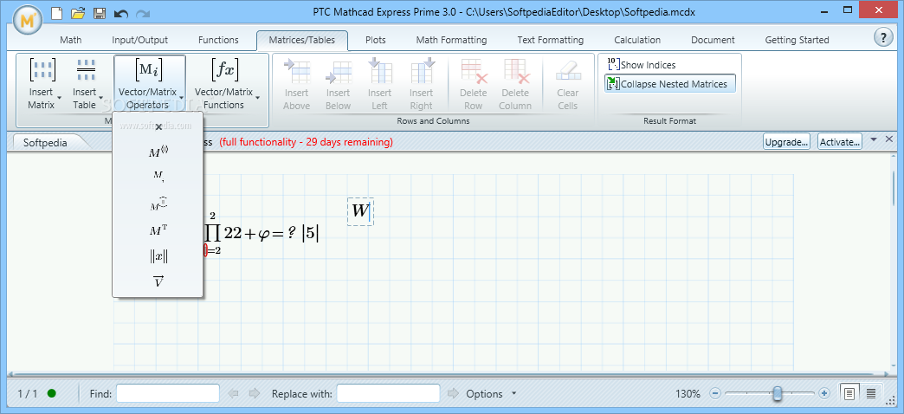This screenshot has height=414, width=904.
Task: Click the product expression 22+φ on worksheet
Action: 262,234
